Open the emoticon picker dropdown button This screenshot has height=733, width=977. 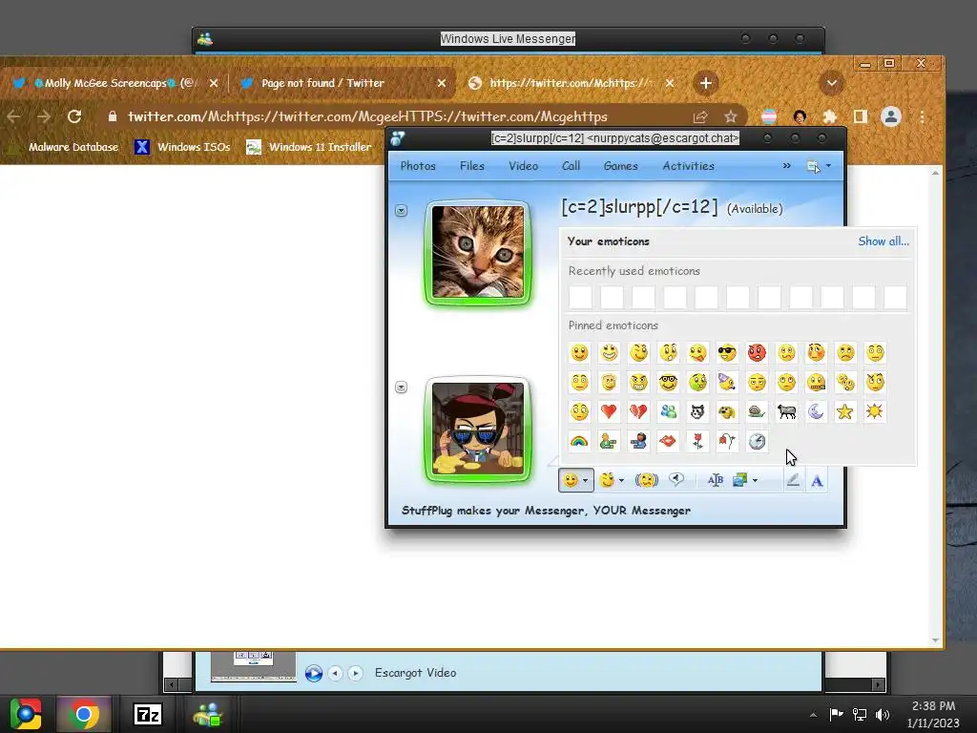(575, 480)
